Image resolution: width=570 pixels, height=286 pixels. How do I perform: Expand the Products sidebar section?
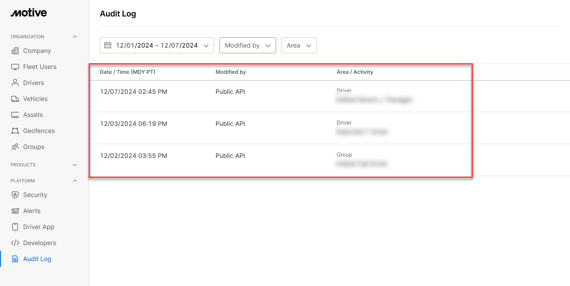coord(75,165)
